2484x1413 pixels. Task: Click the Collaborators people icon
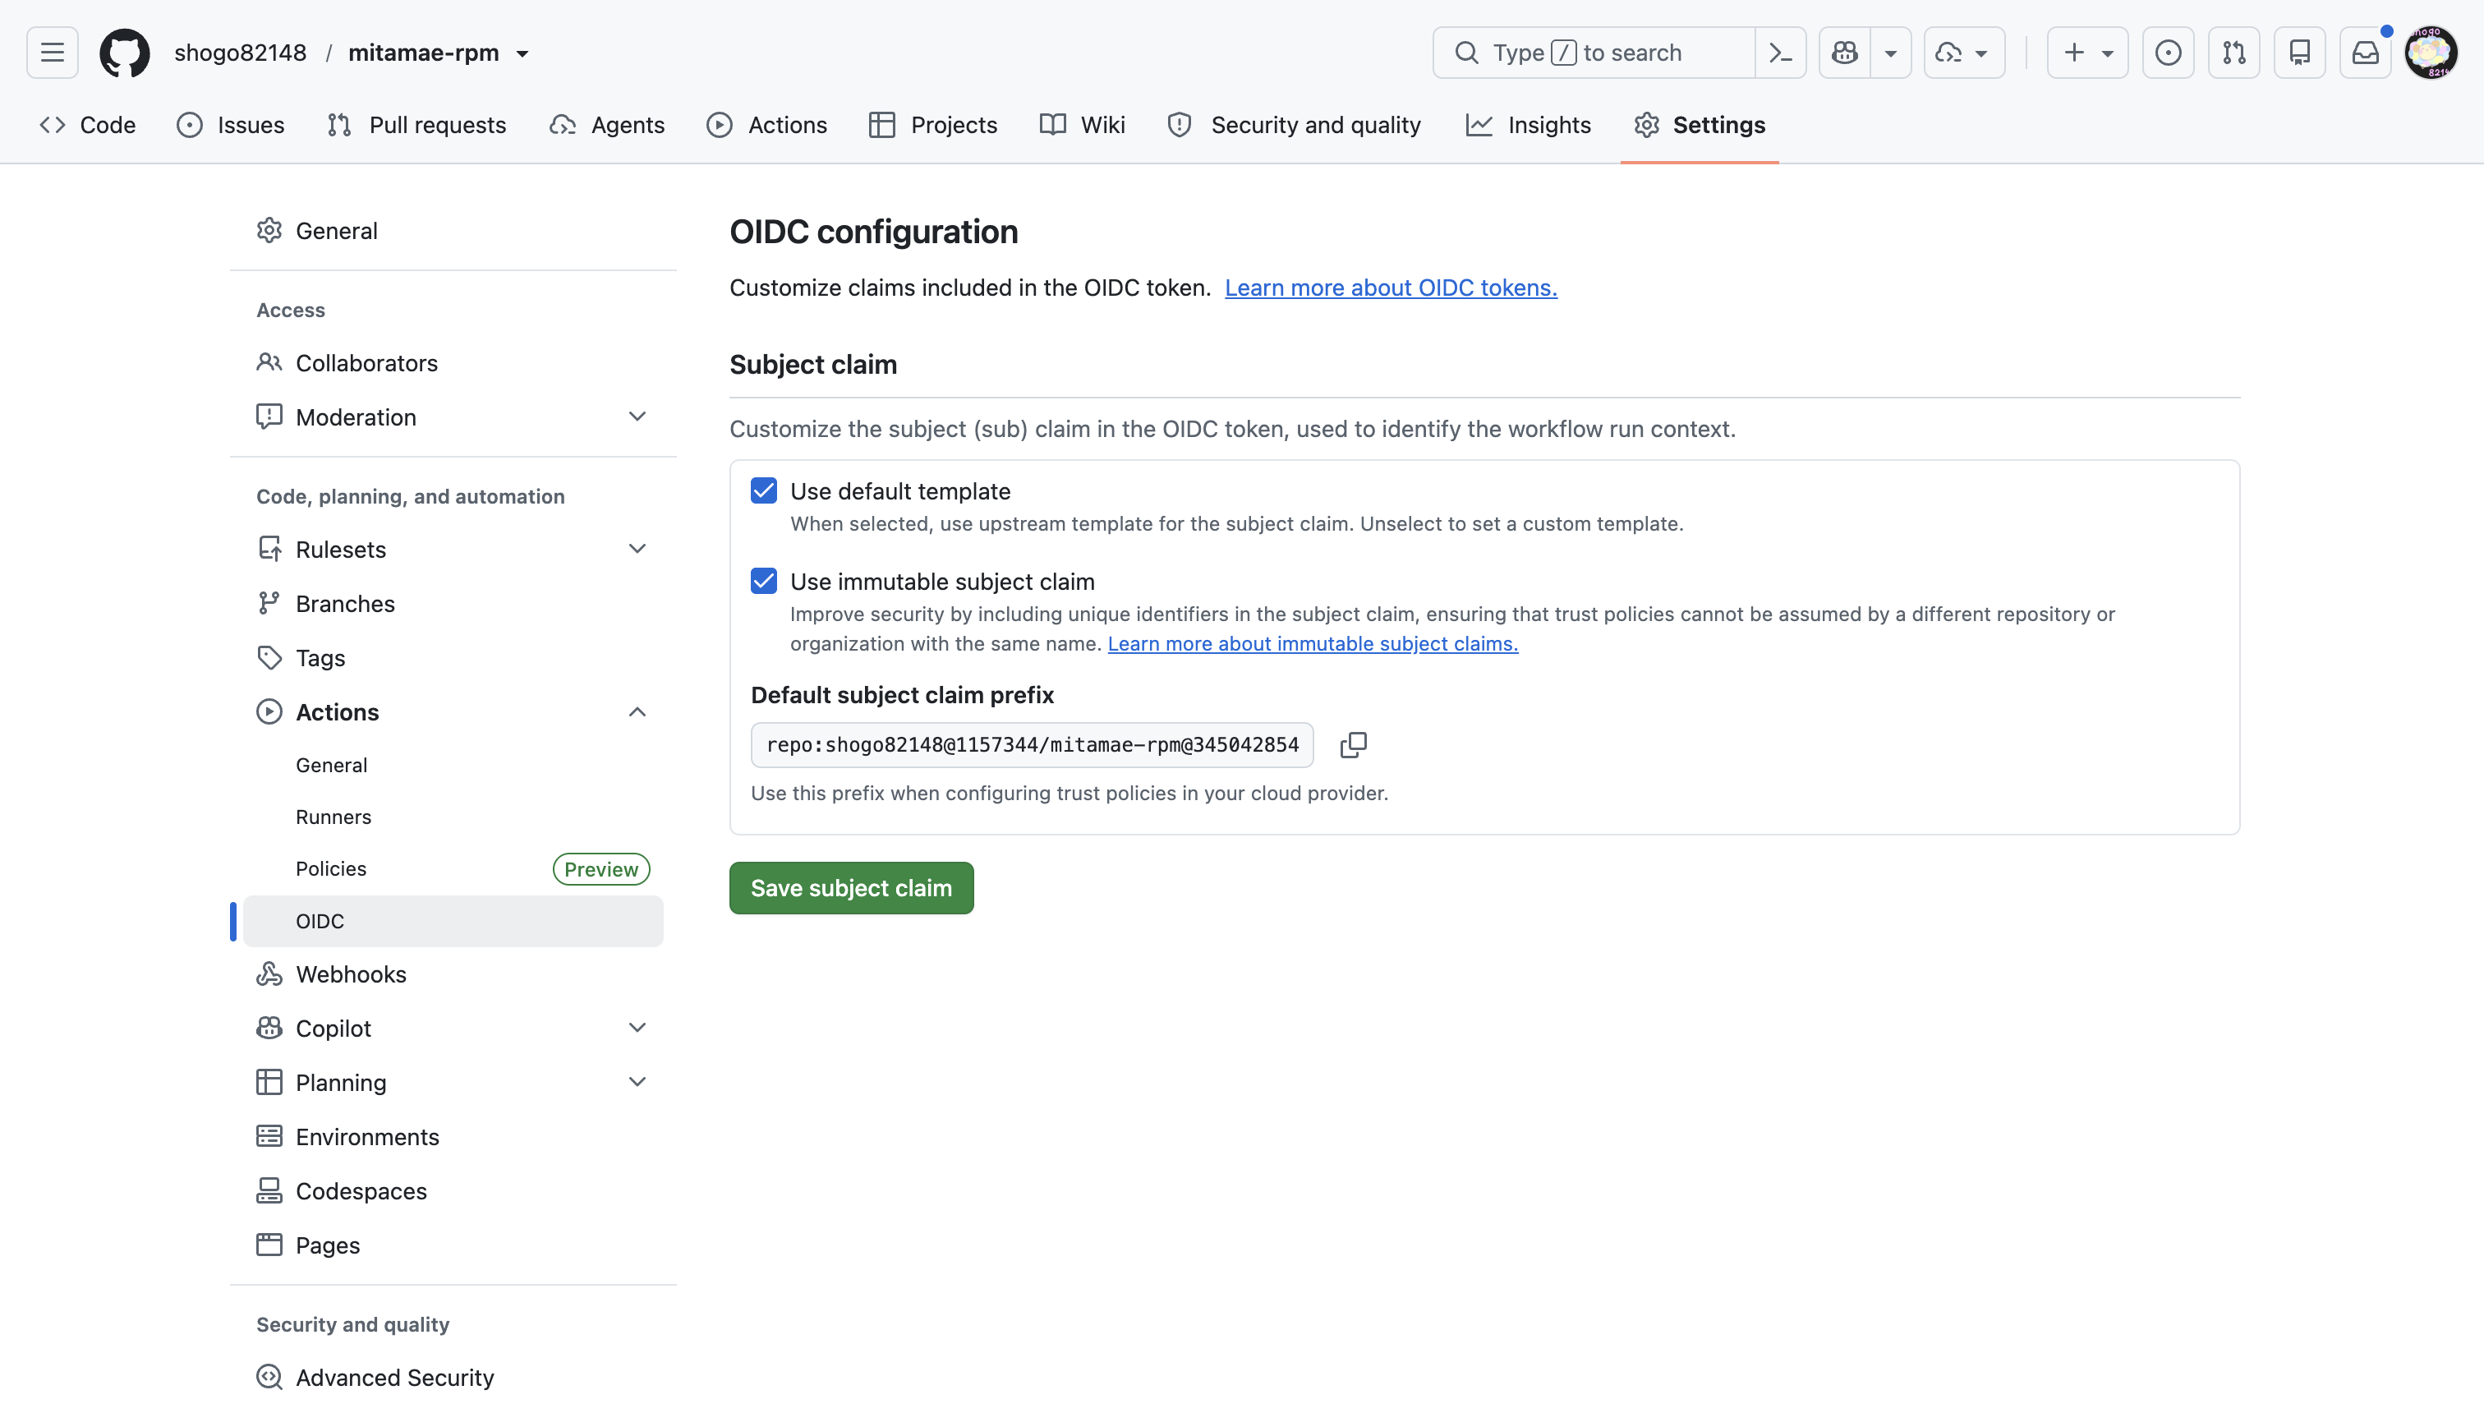point(269,363)
